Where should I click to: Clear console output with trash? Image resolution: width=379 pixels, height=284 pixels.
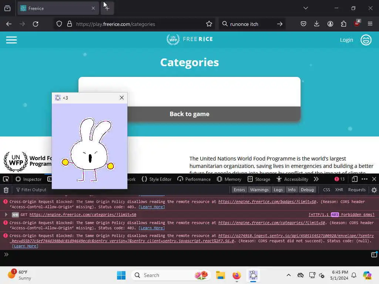[6, 190]
